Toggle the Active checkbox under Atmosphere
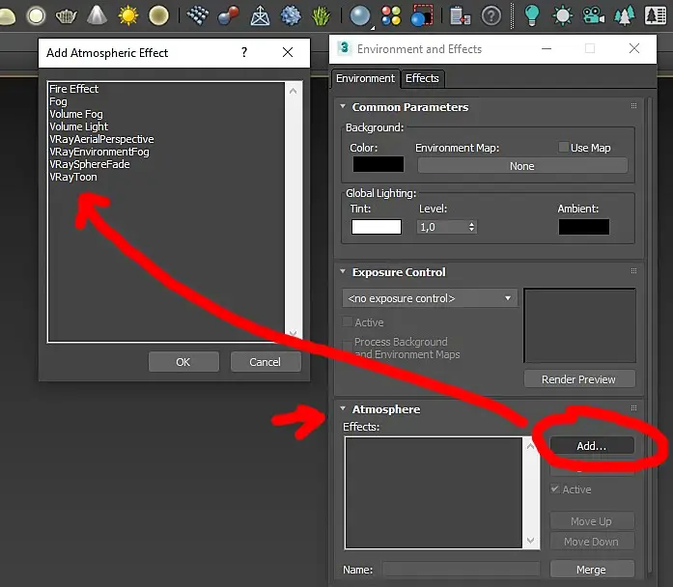Screen dimensions: 673x587 pyautogui.click(x=555, y=489)
